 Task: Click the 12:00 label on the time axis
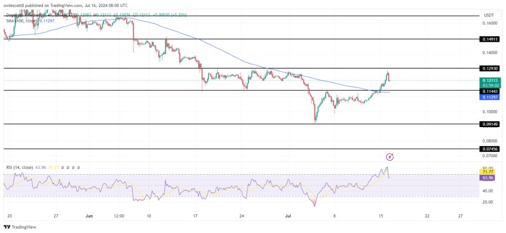pos(119,215)
